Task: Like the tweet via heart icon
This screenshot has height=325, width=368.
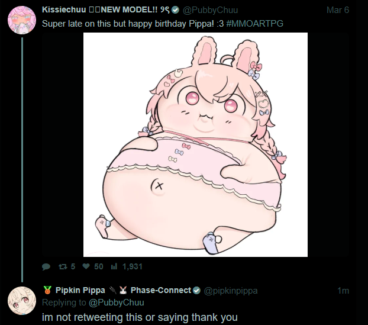Action: (x=86, y=266)
